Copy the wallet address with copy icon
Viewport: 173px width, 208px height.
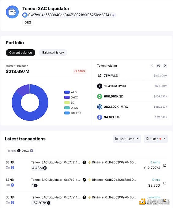click(113, 15)
